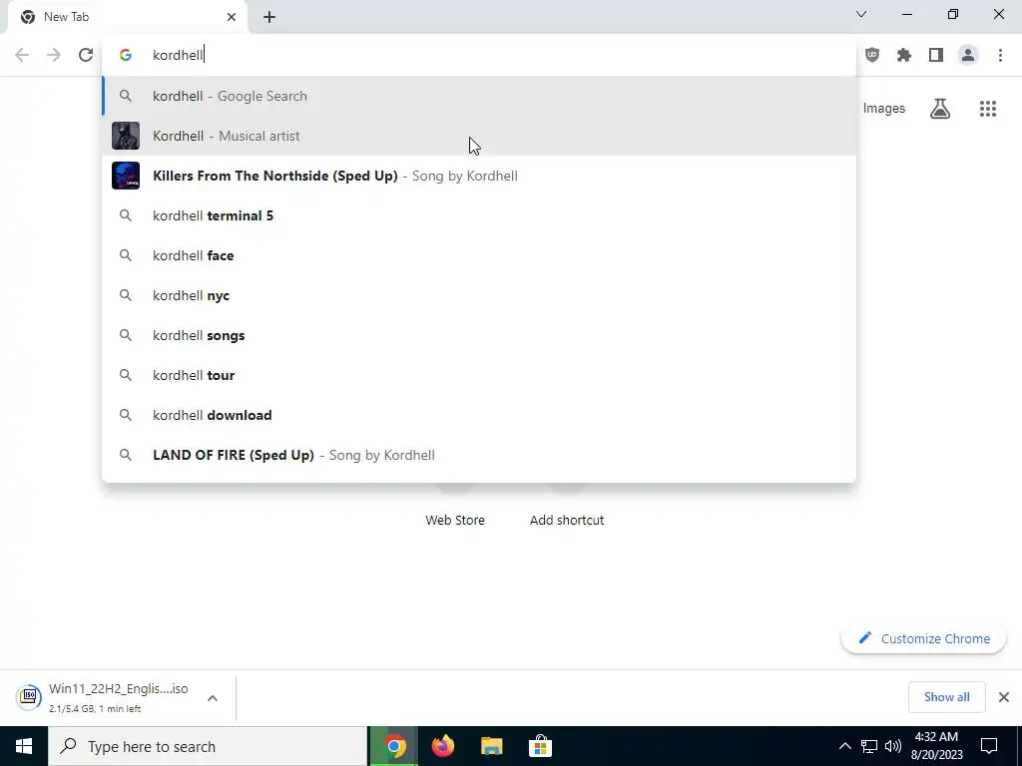Open the Web Store shortcut
Screen dimensions: 1022x766
(455, 520)
